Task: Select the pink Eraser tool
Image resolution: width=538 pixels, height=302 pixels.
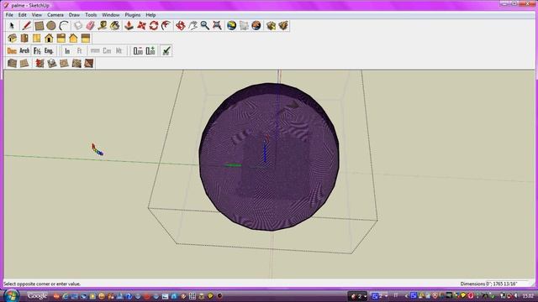Action: 90,26
